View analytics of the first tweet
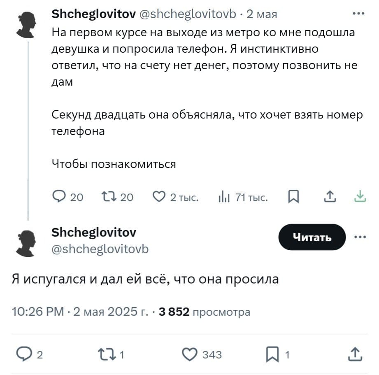Image resolution: width=379 pixels, height=375 pixels. click(x=224, y=197)
